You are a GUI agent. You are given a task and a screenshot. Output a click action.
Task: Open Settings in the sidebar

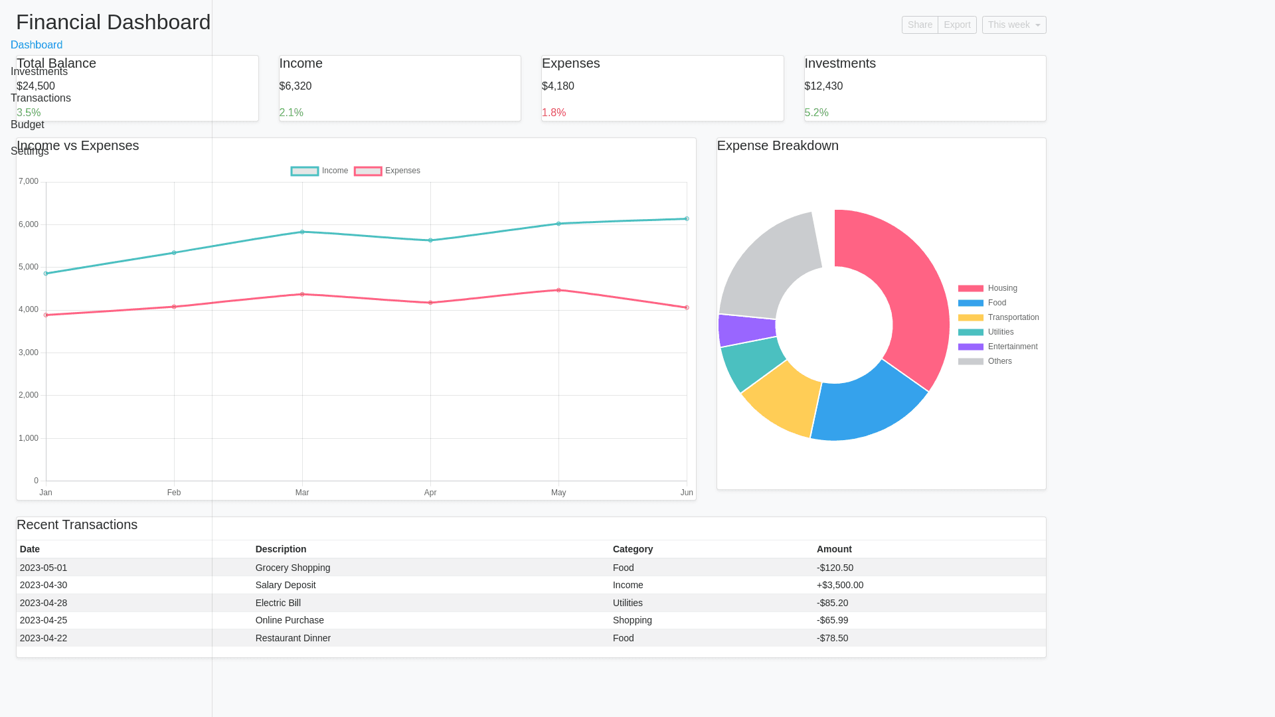point(29,151)
